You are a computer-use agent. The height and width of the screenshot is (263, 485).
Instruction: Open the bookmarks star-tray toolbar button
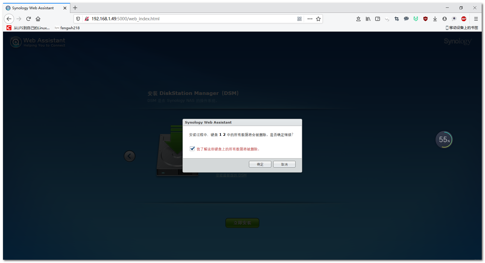pyautogui.click(x=358, y=19)
